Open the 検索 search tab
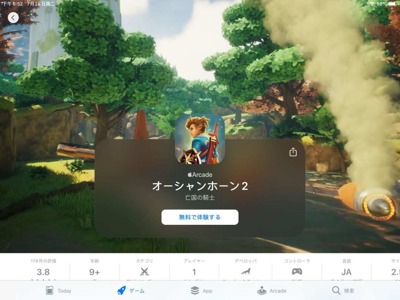 click(343, 291)
